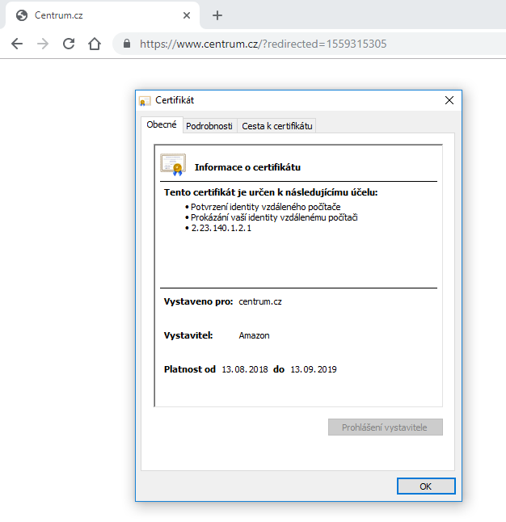
Task: Close the Centrum.cz browser tab
Action: (x=187, y=15)
